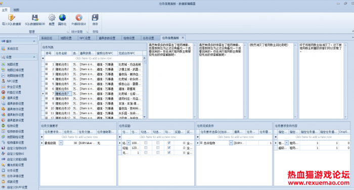Toggle first checkbox in first 任务奖励 row
Viewport: 354px width, 190px height.
146,143
